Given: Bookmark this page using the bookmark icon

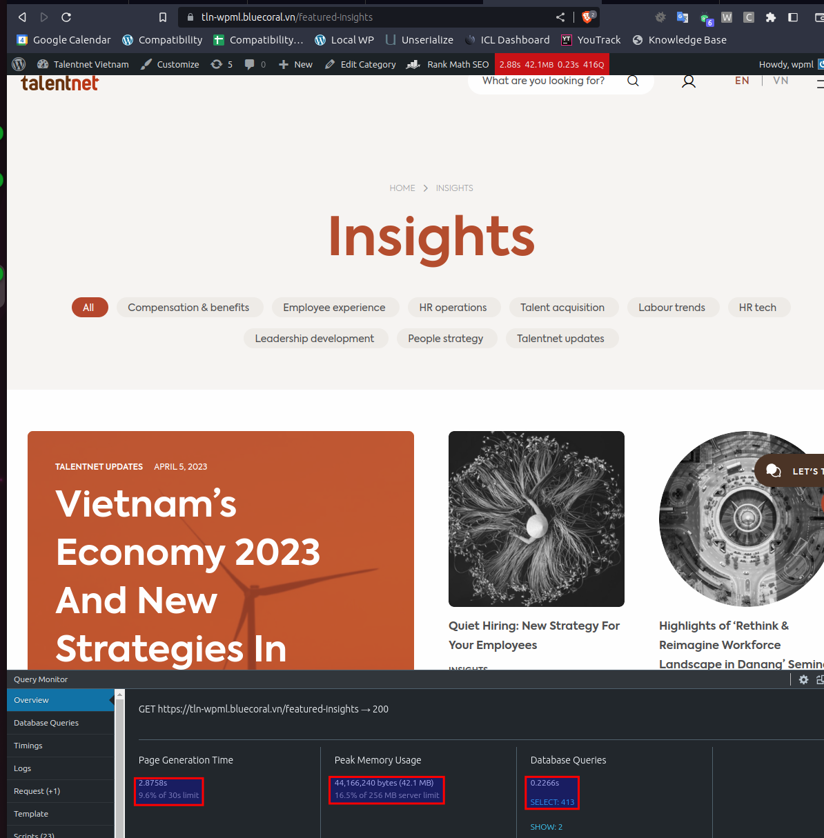Looking at the screenshot, I should click(163, 17).
